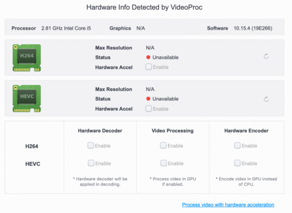Screen dimensions: 292x213
Task: Enable HEVC Hardware Decoder
Action: click(91, 163)
